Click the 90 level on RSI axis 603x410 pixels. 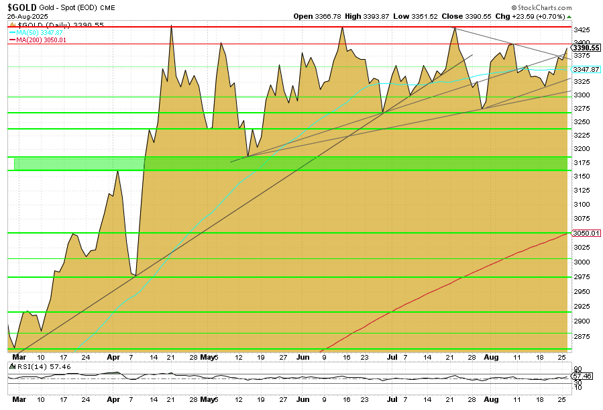(x=578, y=369)
